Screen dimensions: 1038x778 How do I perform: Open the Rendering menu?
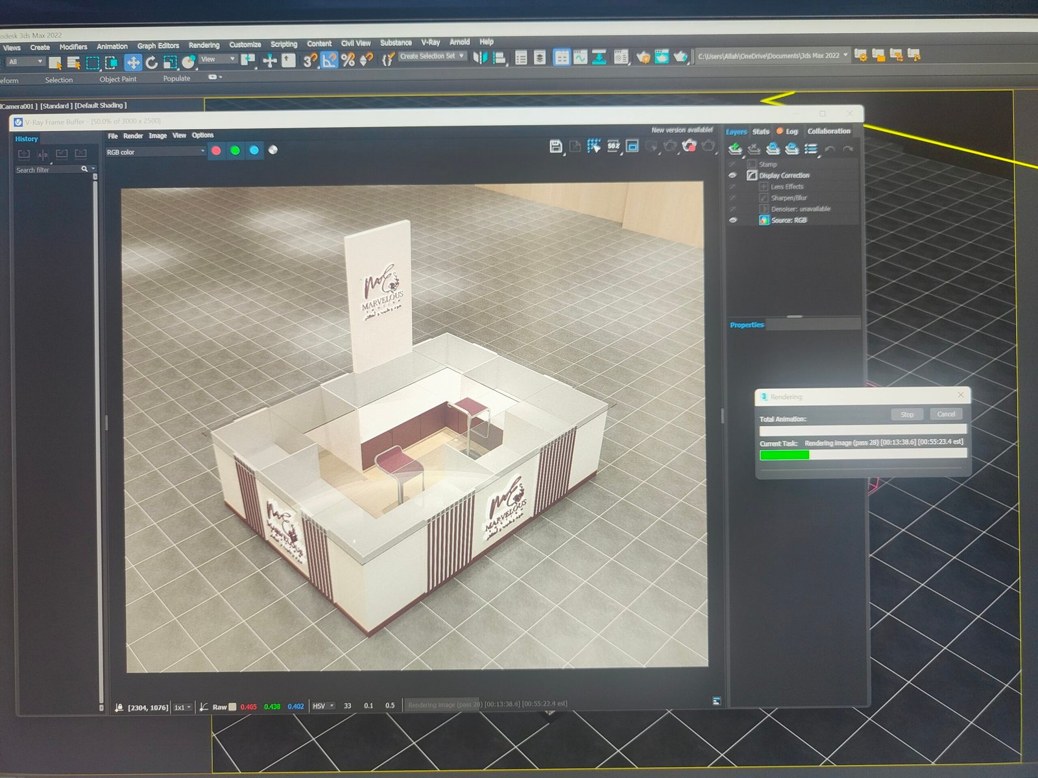click(204, 45)
